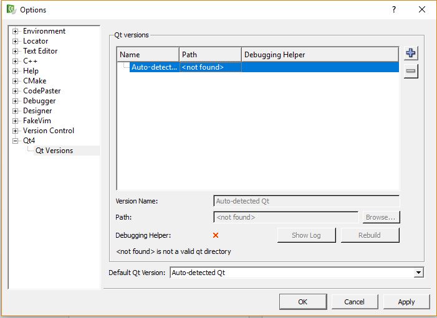Select Environment category label

44,31
